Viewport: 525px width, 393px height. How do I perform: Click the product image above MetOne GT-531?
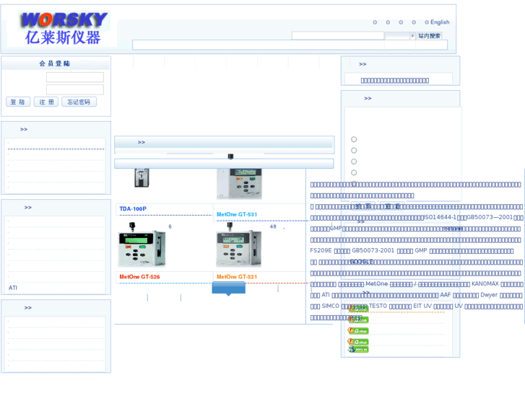pyautogui.click(x=239, y=184)
